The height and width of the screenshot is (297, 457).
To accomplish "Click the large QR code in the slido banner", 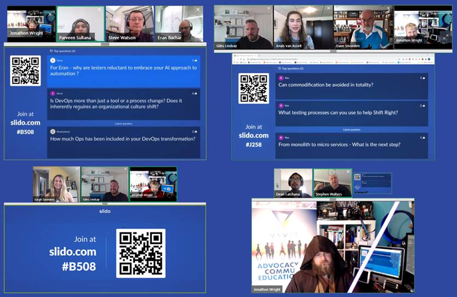I will pyautogui.click(x=141, y=253).
